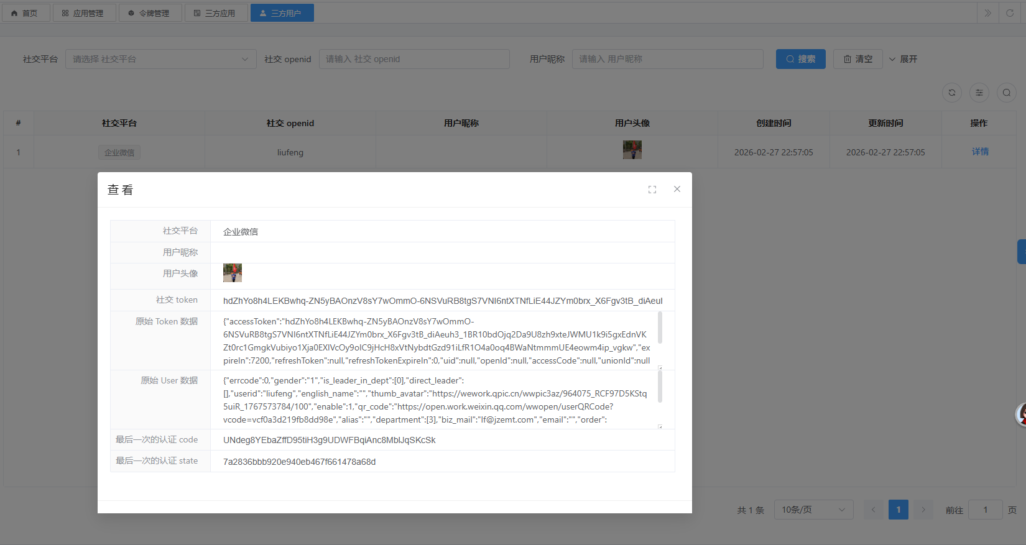The image size is (1026, 545).
Task: Expand more filters with 展开
Action: 903,59
